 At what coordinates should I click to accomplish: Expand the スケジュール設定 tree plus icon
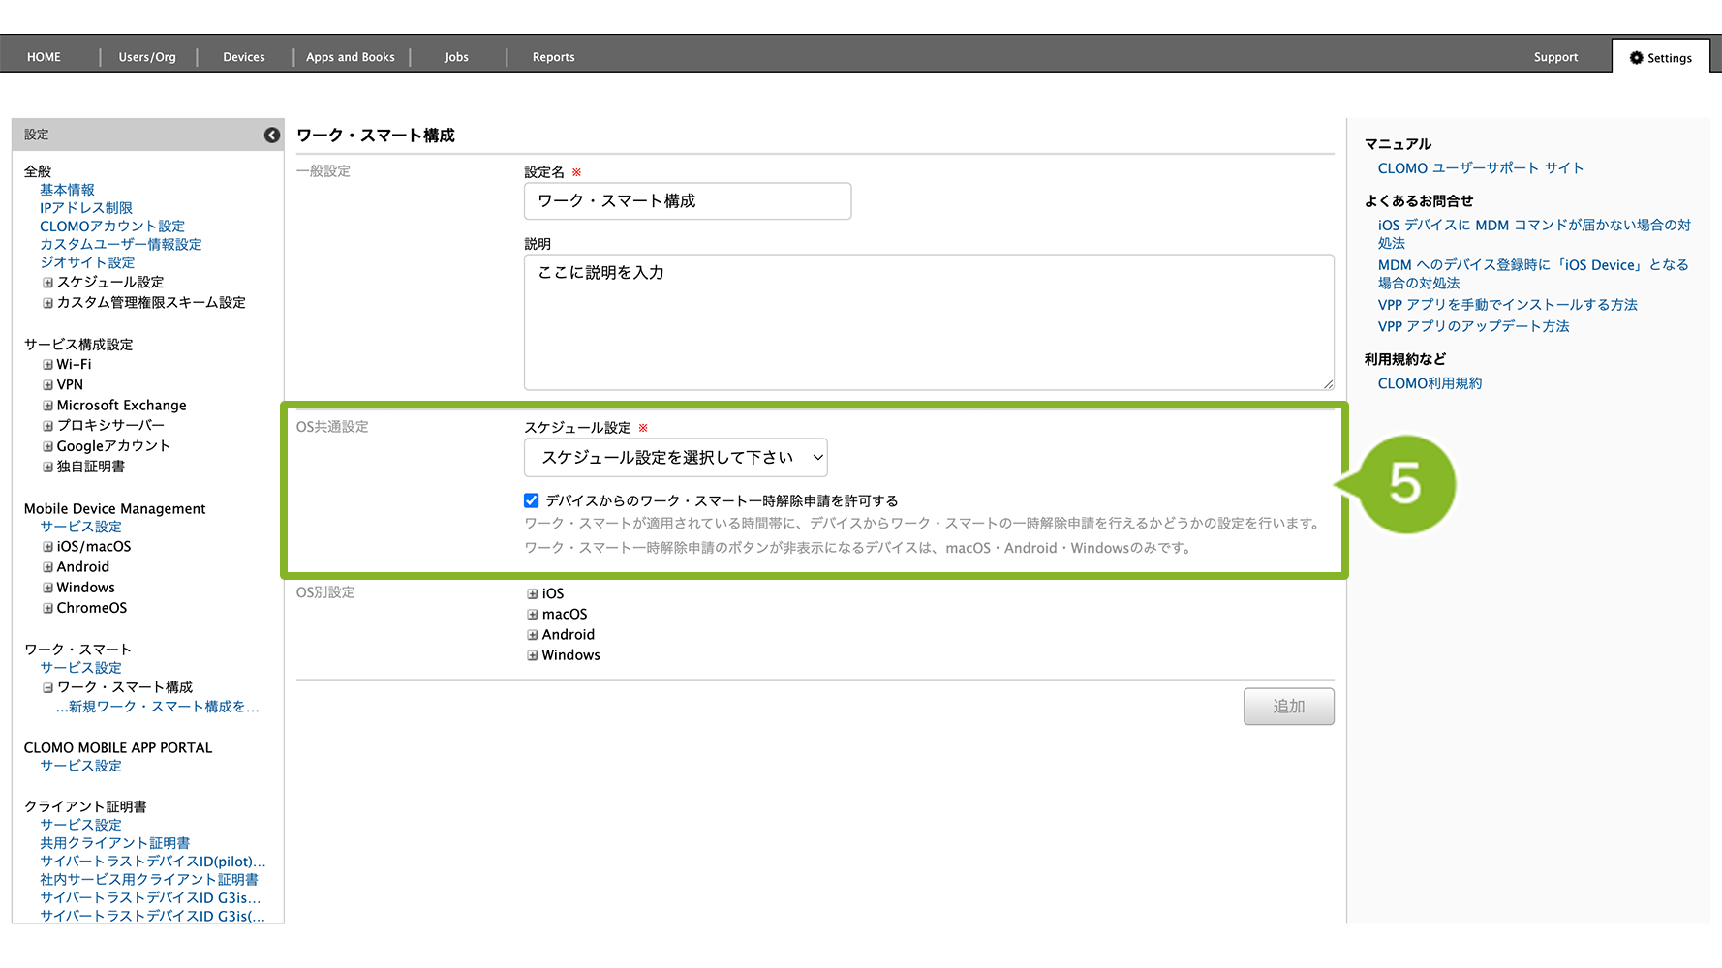click(x=47, y=283)
